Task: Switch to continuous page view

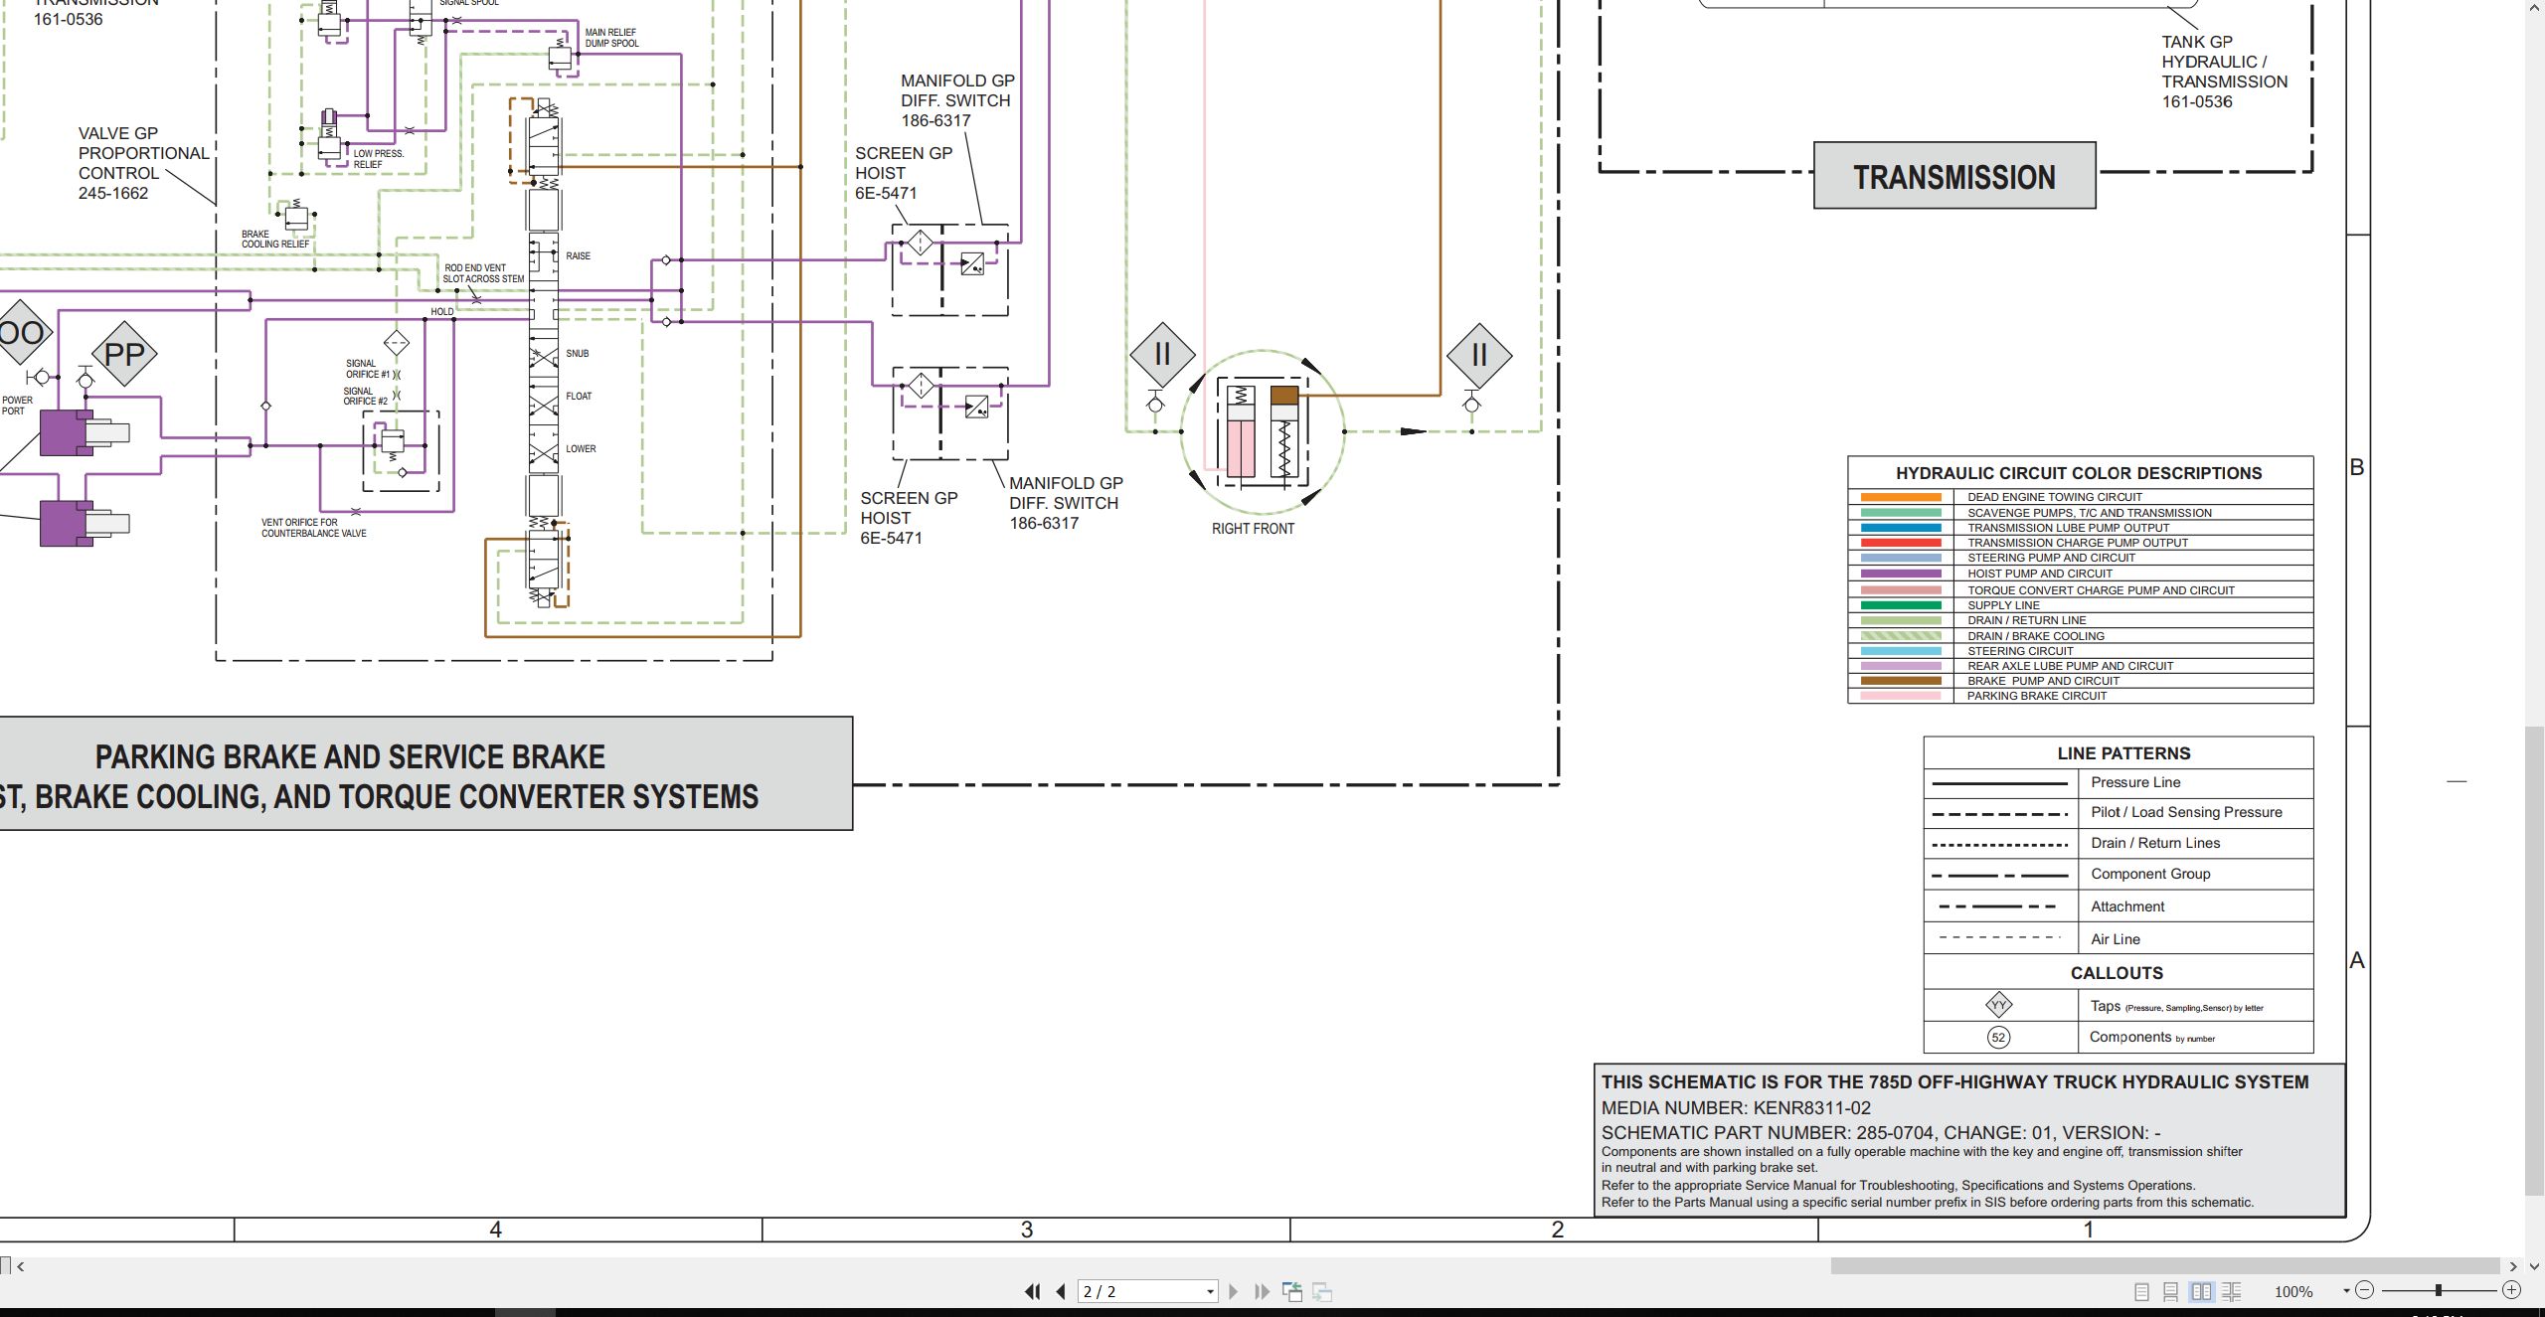Action: pyautogui.click(x=2171, y=1291)
